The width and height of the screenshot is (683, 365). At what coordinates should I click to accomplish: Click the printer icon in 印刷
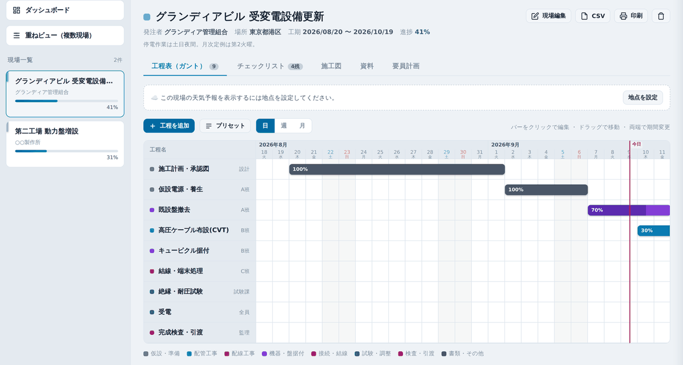click(623, 16)
